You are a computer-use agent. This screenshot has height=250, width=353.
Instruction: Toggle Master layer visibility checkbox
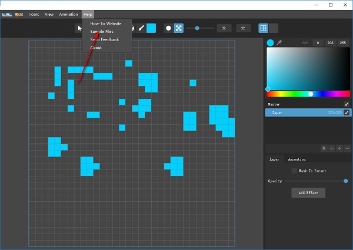347,104
